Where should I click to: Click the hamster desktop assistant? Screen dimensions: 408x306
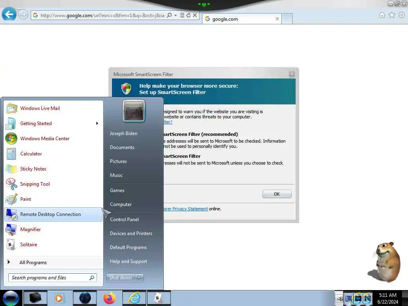(385, 262)
